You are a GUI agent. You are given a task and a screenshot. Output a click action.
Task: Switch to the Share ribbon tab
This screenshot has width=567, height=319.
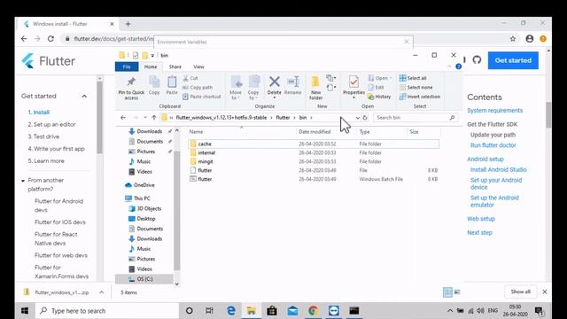(x=175, y=67)
